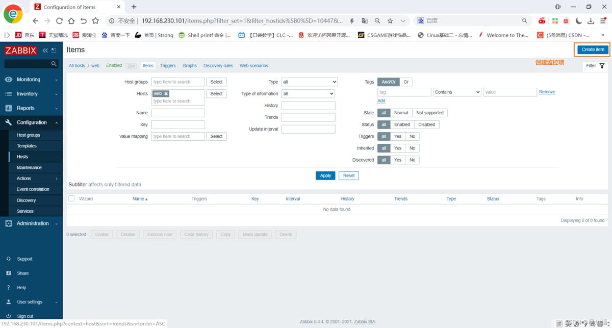
Task: Click the browser reload icon
Action: [x=59, y=21]
